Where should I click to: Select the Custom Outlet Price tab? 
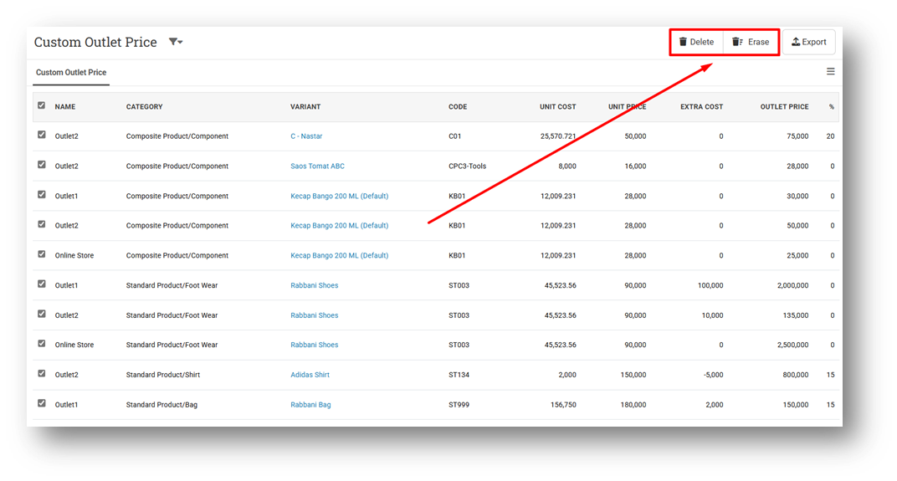(x=71, y=73)
